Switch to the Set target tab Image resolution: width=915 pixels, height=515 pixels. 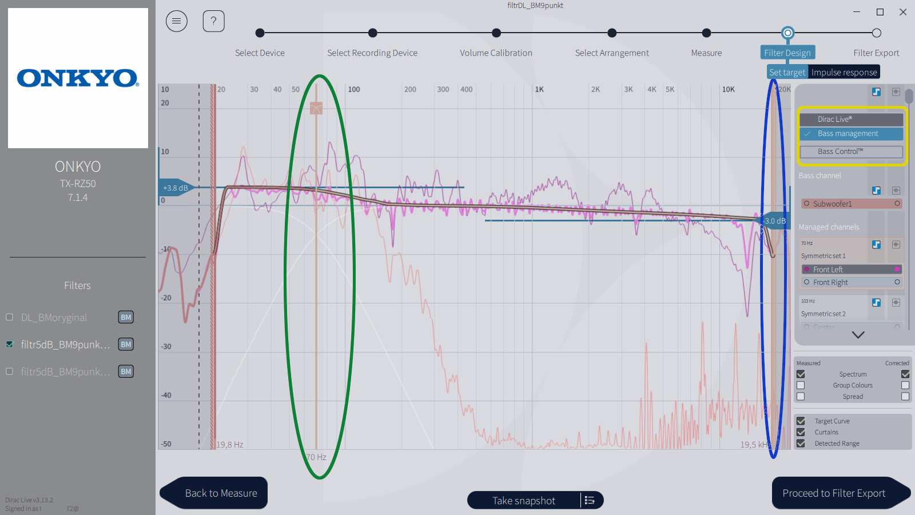point(787,72)
